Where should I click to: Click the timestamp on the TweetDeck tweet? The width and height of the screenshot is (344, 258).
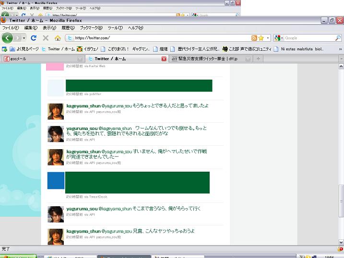pyautogui.click(x=74, y=197)
